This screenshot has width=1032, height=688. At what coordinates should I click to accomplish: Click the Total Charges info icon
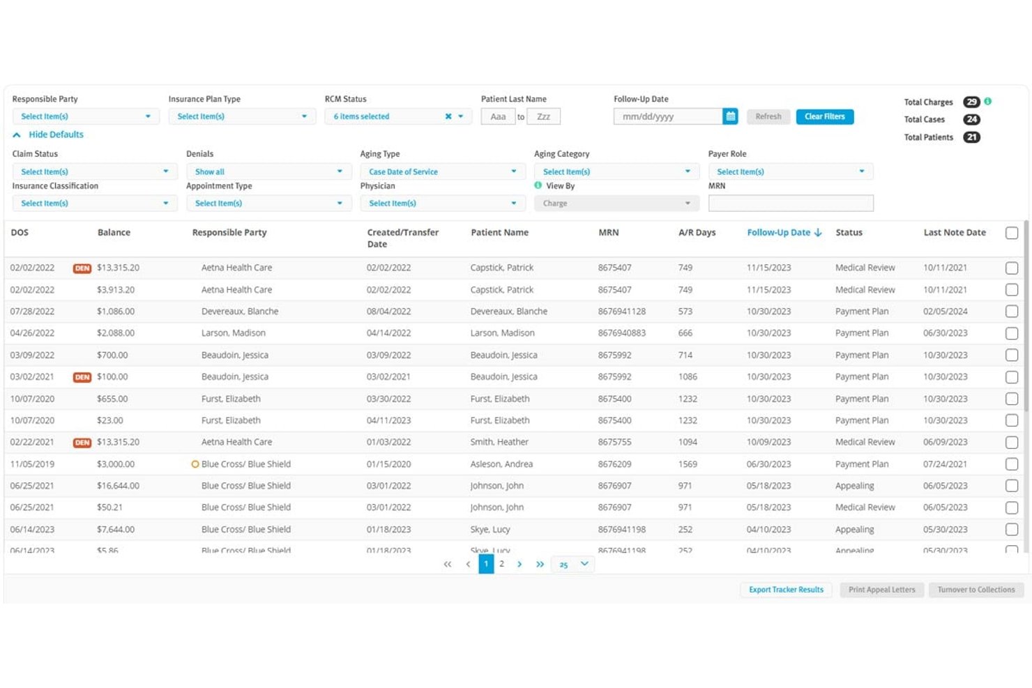987,102
